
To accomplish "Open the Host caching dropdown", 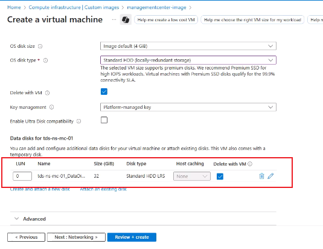I will (192, 176).
